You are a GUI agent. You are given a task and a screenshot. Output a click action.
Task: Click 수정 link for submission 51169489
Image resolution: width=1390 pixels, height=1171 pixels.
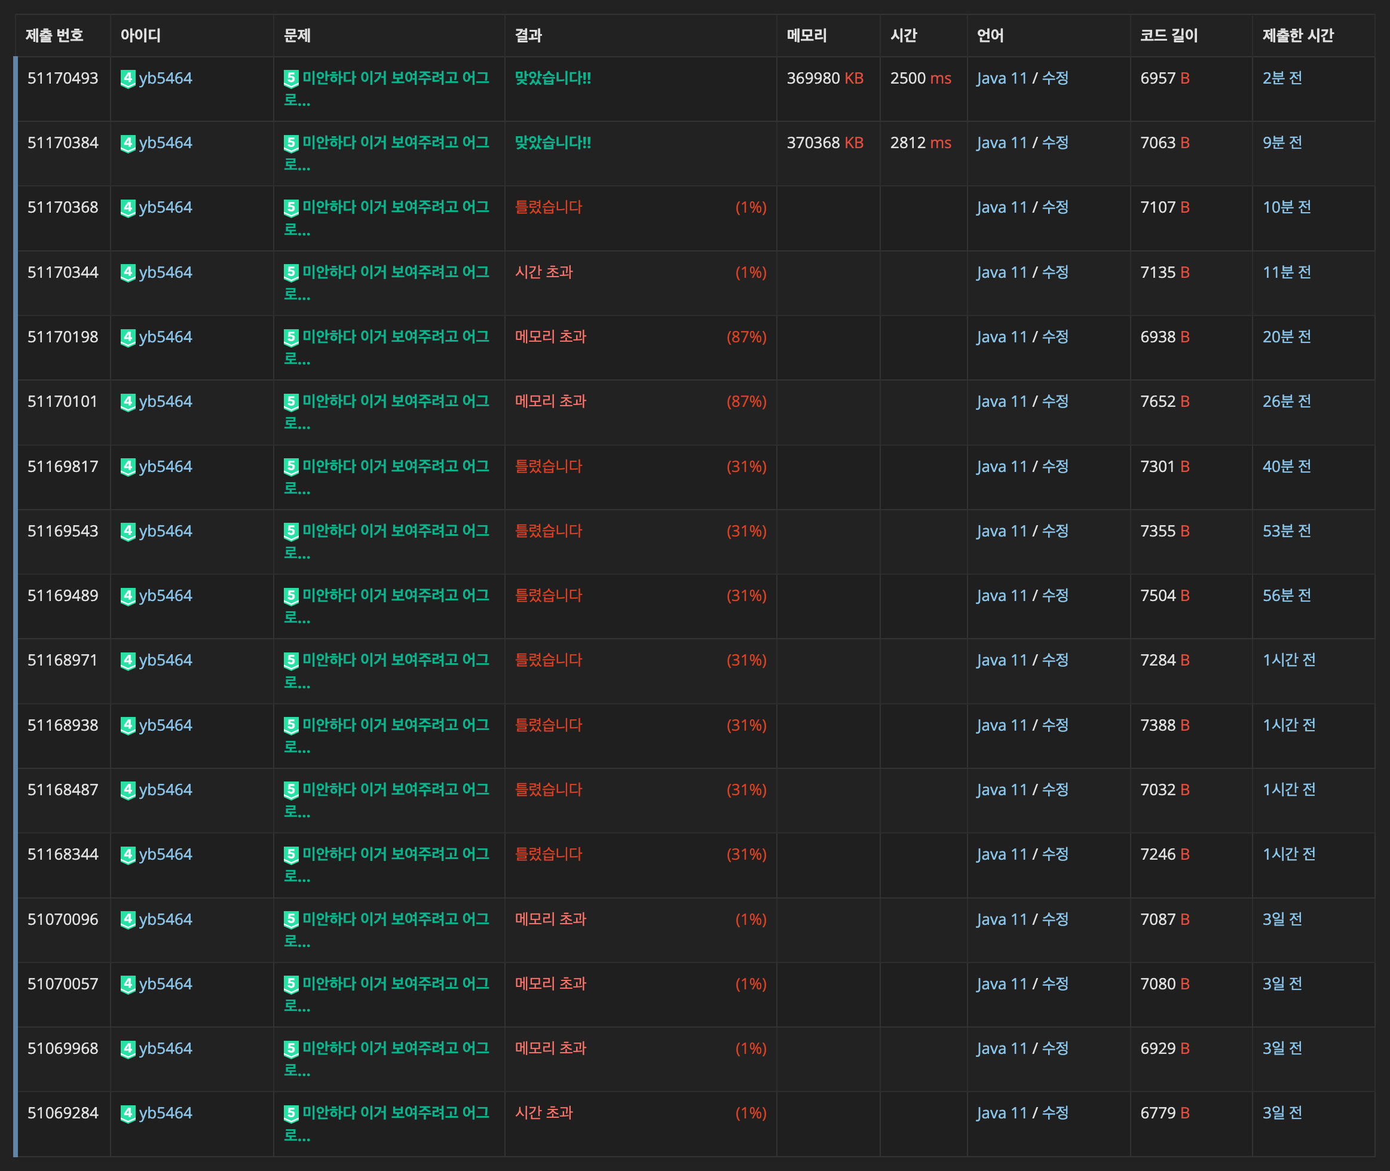tap(1055, 596)
